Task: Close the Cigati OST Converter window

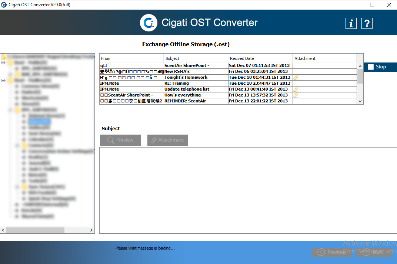Action: point(389,5)
